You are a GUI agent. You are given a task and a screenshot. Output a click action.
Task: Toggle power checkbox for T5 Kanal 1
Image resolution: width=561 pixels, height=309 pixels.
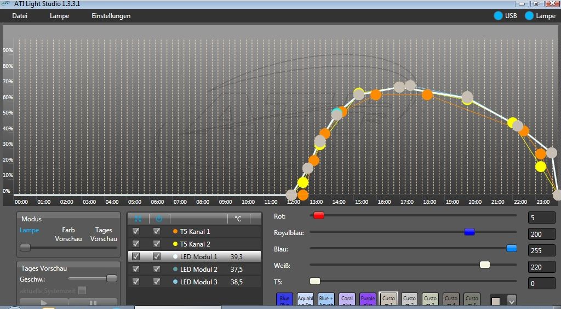pyautogui.click(x=157, y=232)
